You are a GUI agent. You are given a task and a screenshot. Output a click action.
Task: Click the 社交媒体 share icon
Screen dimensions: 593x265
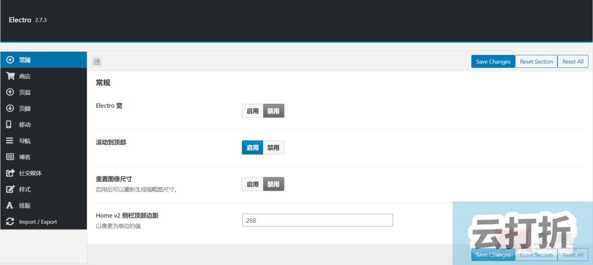[x=10, y=173]
